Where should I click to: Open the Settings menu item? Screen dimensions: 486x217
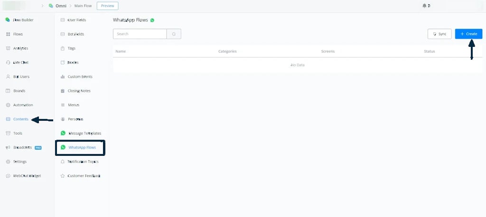pyautogui.click(x=20, y=162)
